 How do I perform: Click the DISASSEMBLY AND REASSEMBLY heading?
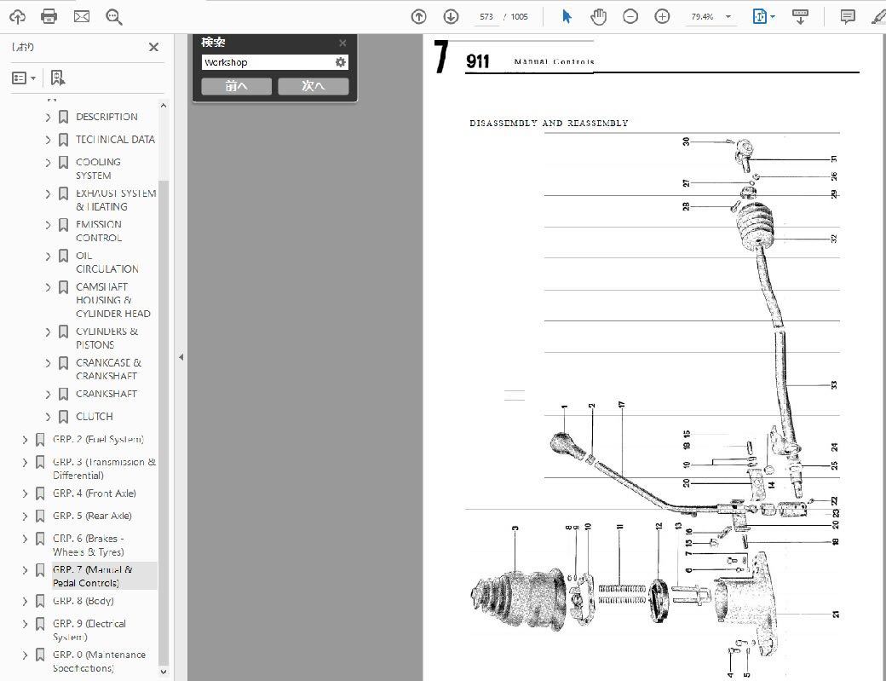click(549, 124)
